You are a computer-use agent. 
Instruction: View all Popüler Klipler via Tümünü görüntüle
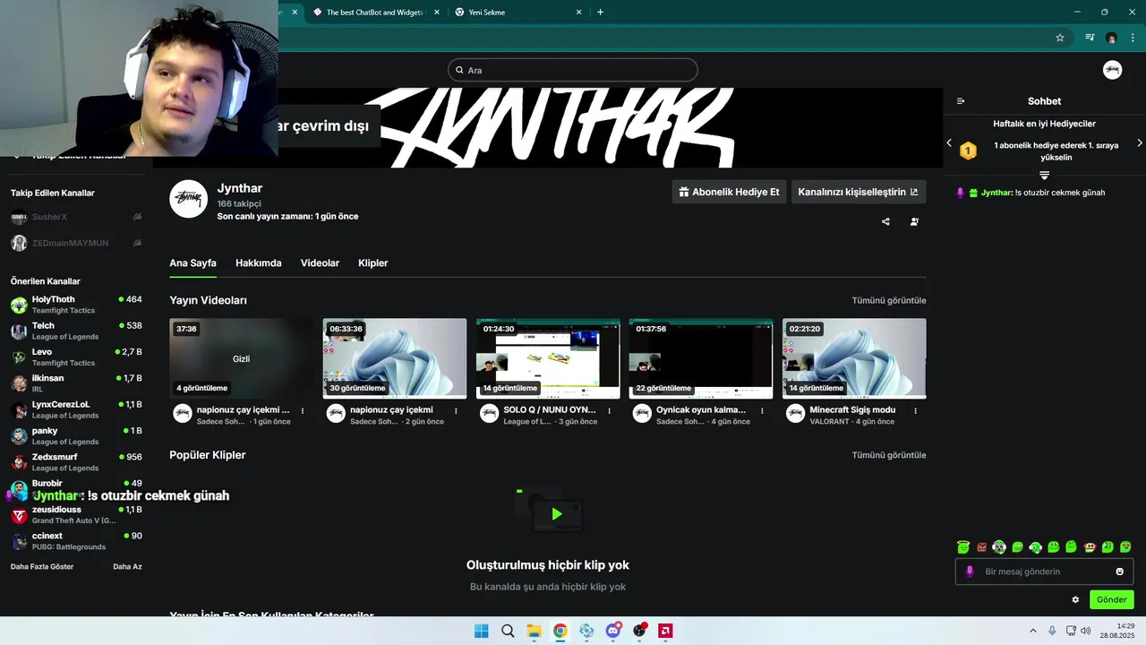pyautogui.click(x=889, y=455)
